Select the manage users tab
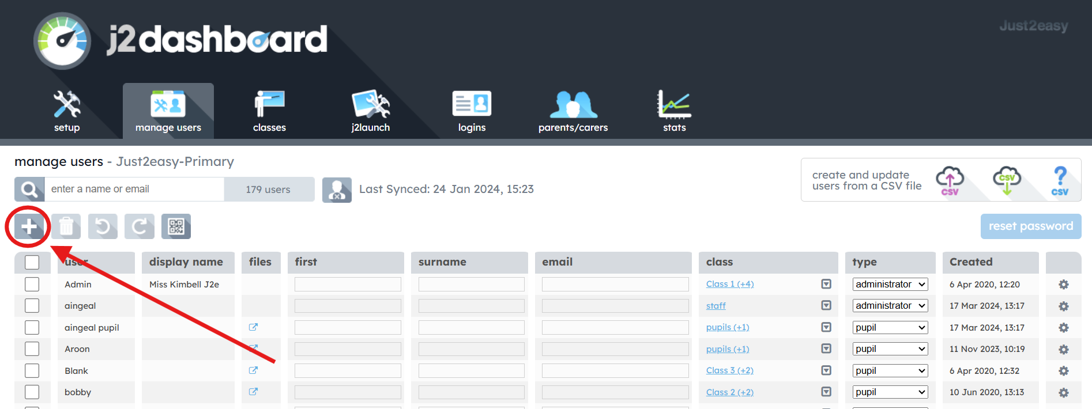Image resolution: width=1092 pixels, height=409 pixels. pyautogui.click(x=168, y=112)
